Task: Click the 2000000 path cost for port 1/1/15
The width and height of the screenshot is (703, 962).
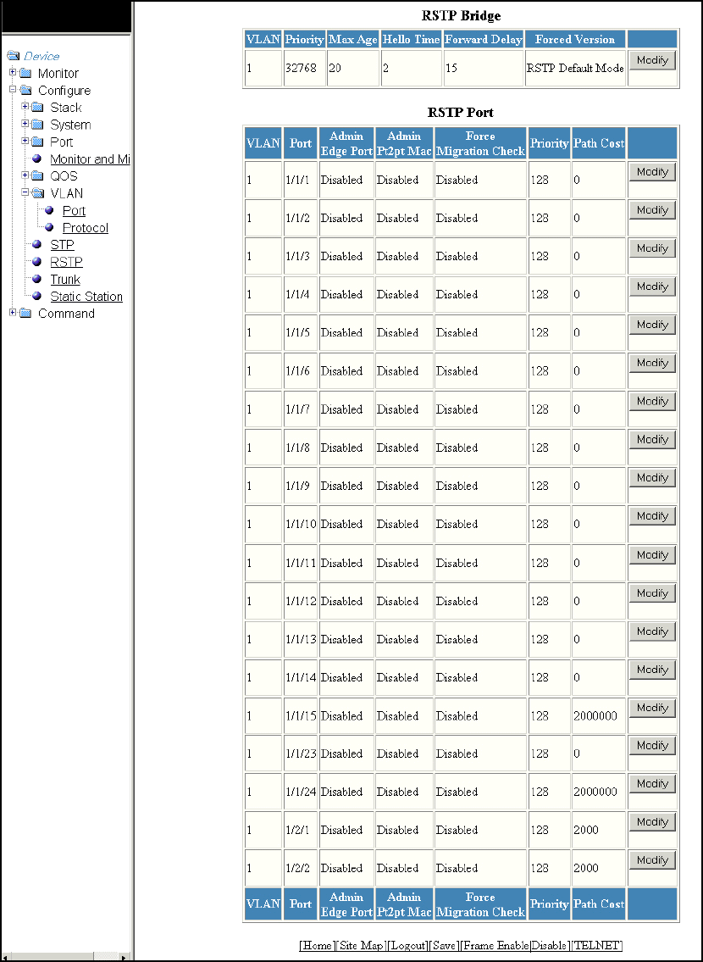Action: click(x=595, y=716)
